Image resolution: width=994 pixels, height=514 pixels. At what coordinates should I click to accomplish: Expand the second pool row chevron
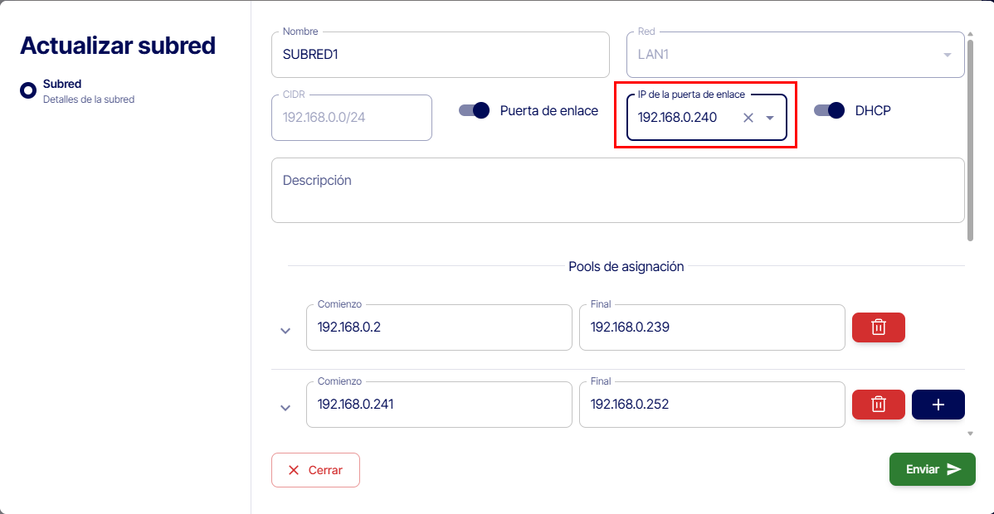(285, 408)
